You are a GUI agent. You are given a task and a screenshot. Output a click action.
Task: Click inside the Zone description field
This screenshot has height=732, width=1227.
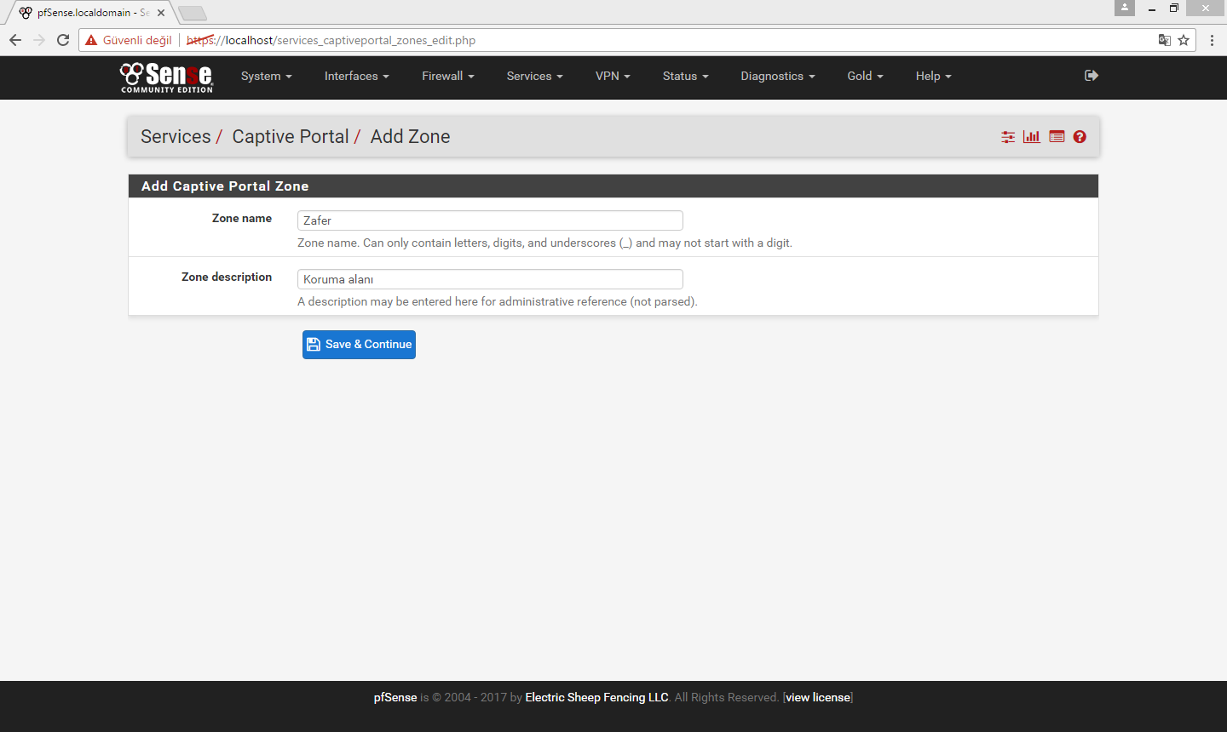[490, 278]
